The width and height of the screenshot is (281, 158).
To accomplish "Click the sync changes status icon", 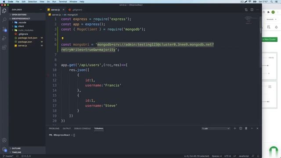I will [x=17, y=156].
